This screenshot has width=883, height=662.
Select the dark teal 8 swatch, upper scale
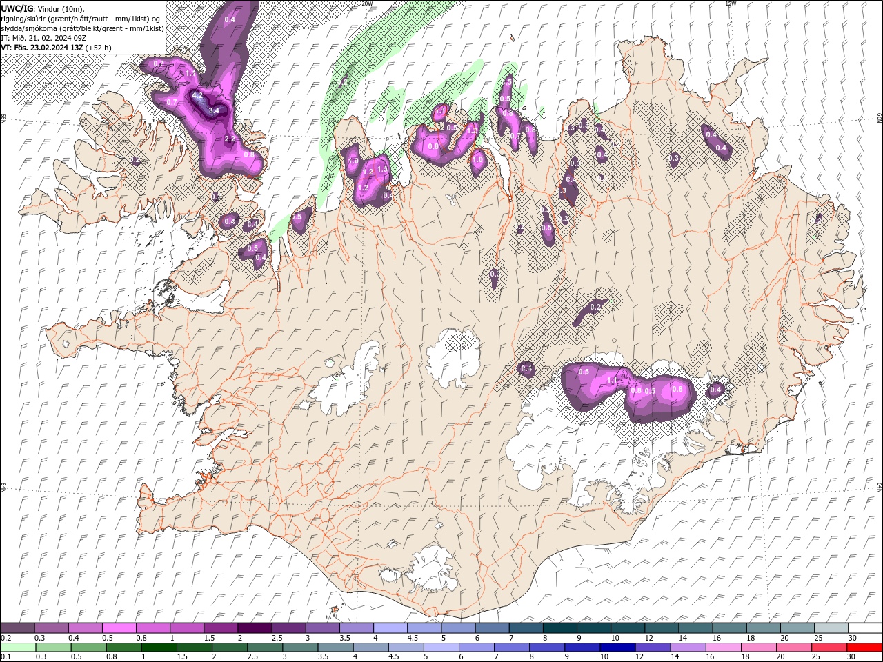point(559,628)
